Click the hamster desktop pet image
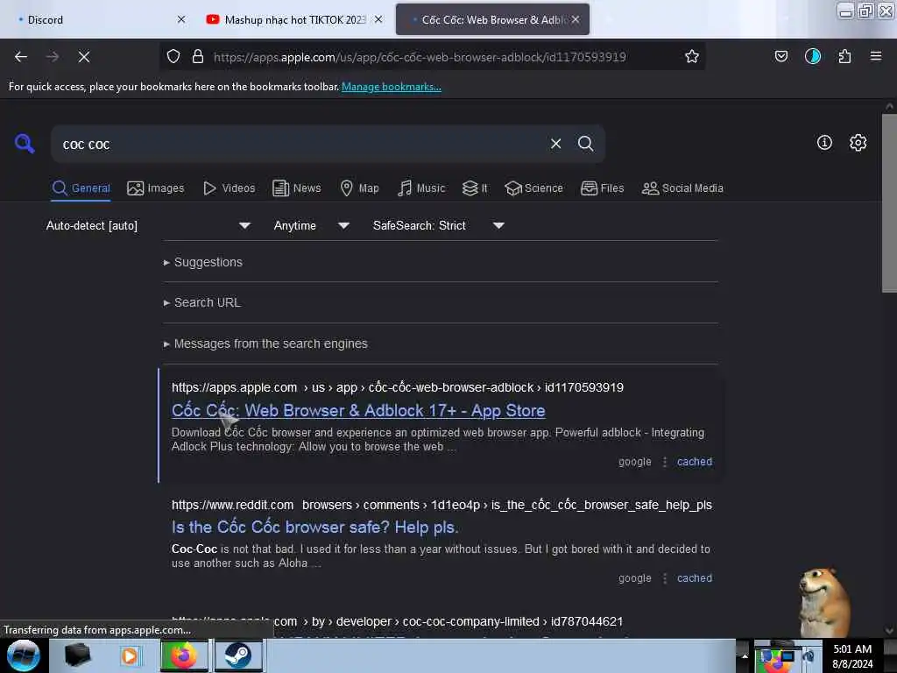 824,602
